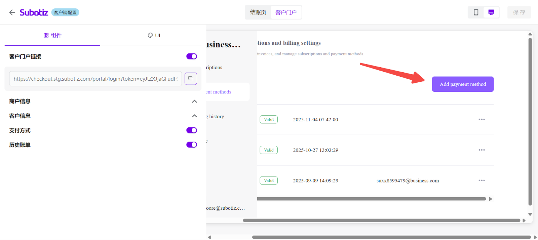Switch to the 结账页 tab
This screenshot has height=240, width=538.
[258, 12]
